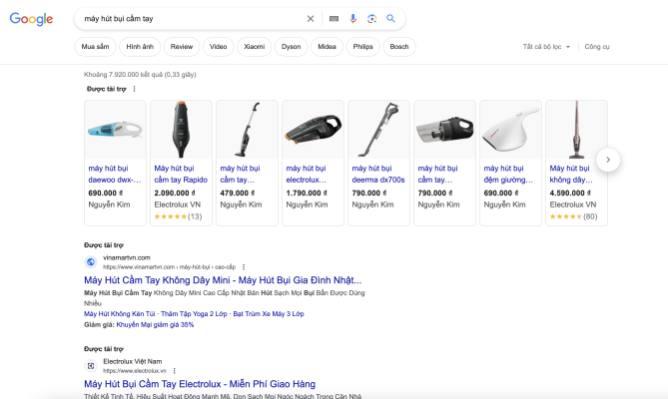The height and width of the screenshot is (399, 668).
Task: Apply the Dyson brand filter
Action: click(291, 47)
